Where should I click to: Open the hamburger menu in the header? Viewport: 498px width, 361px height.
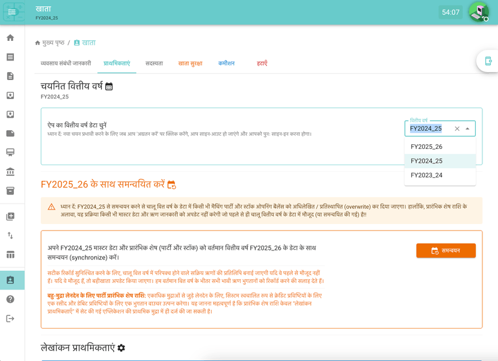tap(12, 12)
